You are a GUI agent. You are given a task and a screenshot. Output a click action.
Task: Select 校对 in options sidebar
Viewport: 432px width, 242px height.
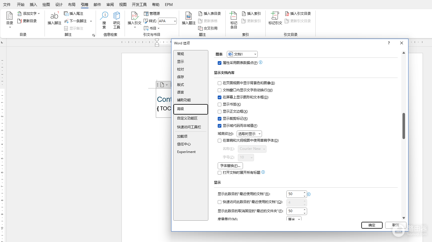[190, 69]
